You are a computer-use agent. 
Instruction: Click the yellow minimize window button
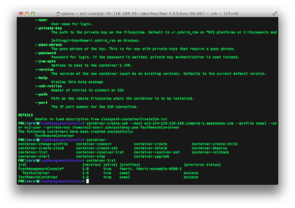pos(27,13)
